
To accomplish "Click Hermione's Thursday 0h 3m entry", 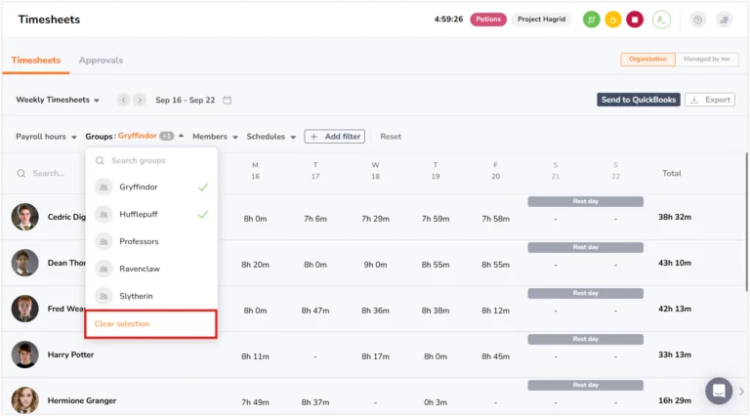I will click(x=436, y=402).
